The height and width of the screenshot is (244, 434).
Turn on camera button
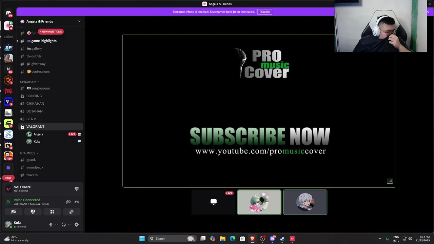[x=14, y=211]
